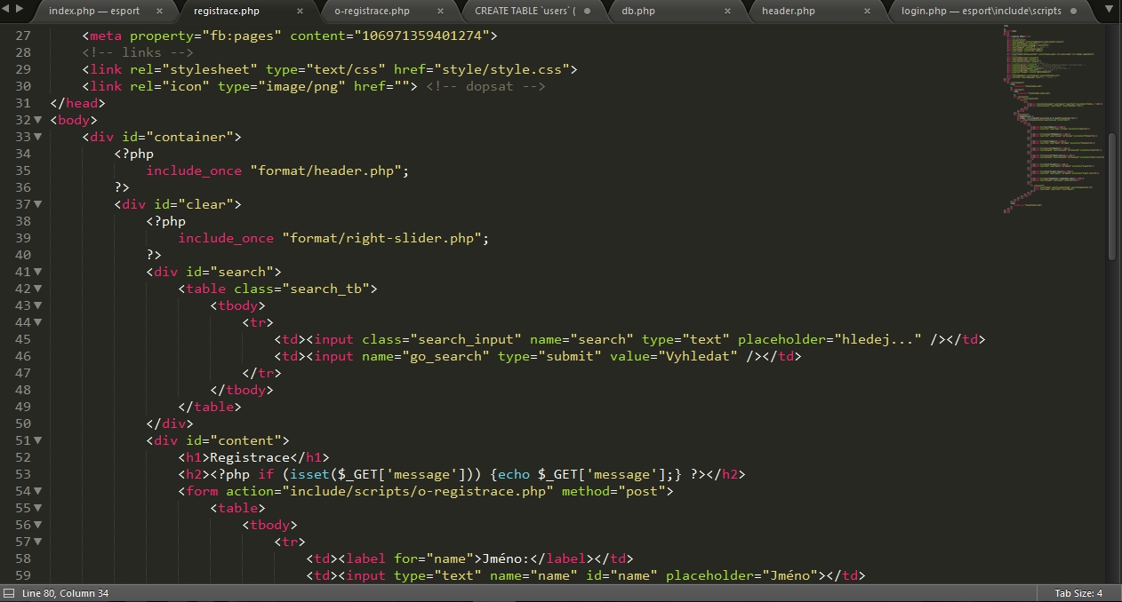Close the header.php tab
The width and height of the screenshot is (1122, 602).
[x=869, y=11]
